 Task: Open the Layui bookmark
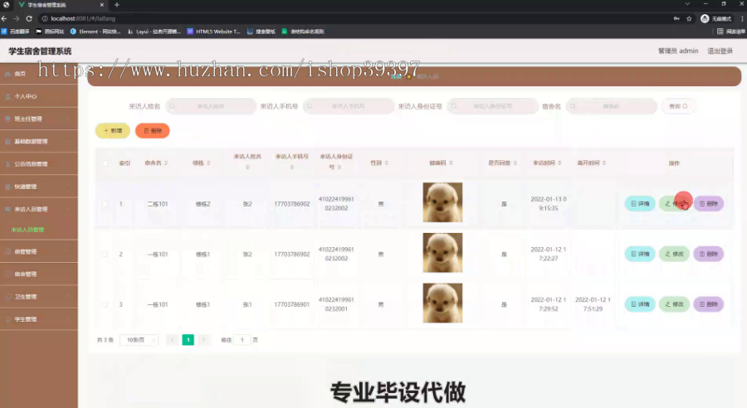154,32
